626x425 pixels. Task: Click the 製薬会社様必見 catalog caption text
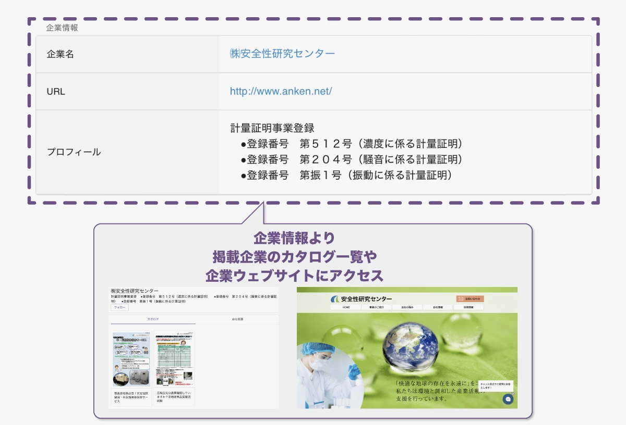point(130,397)
